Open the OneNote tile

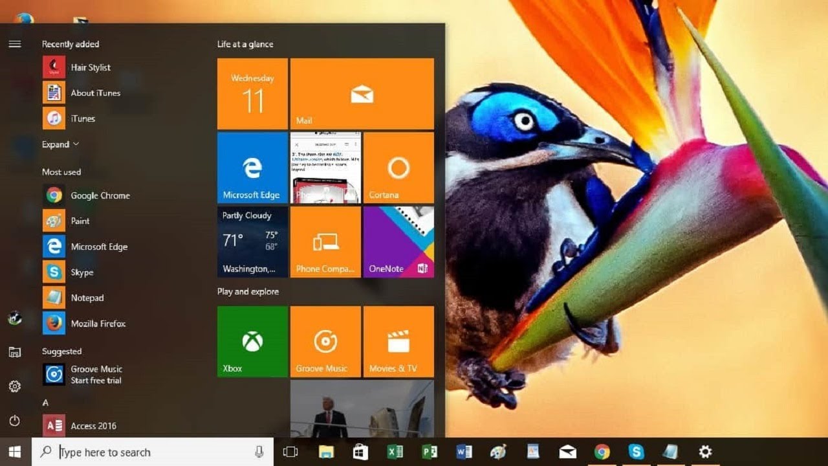pyautogui.click(x=398, y=242)
